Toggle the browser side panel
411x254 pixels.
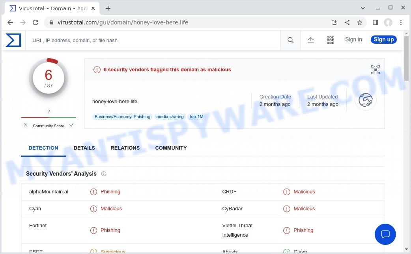(x=376, y=22)
